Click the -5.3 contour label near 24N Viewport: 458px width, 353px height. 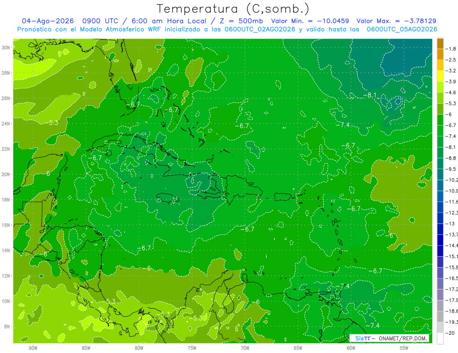(51, 123)
